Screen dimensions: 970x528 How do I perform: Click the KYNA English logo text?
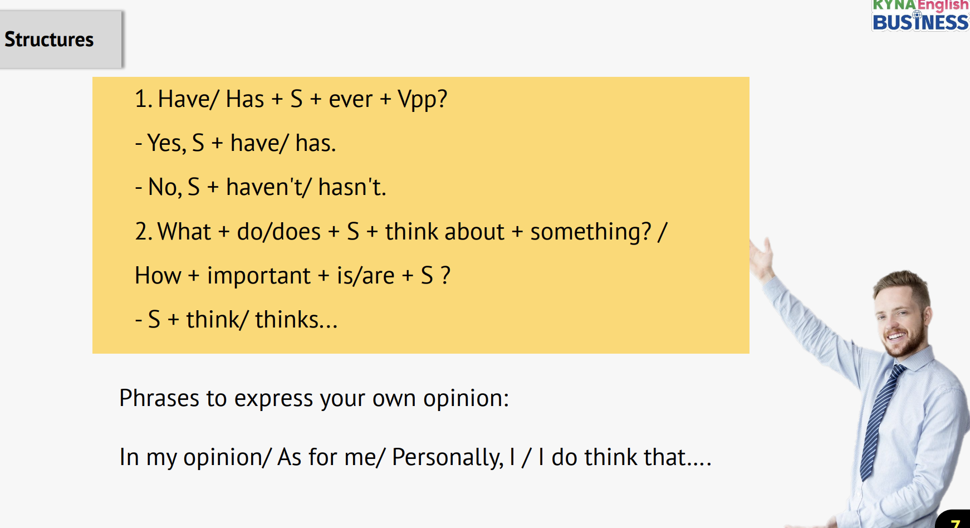[x=920, y=6]
